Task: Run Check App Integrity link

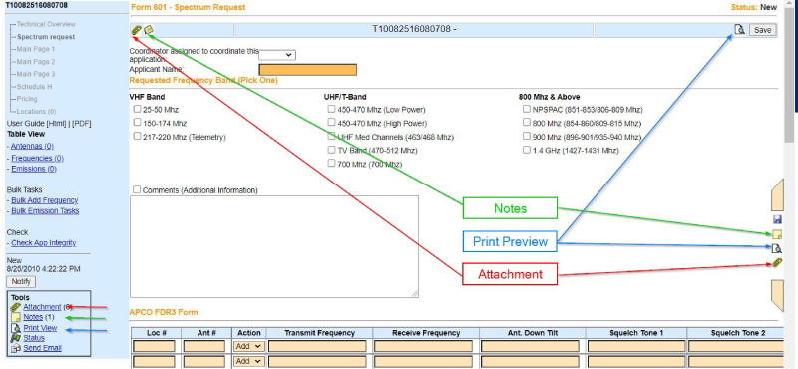Action: coord(43,242)
